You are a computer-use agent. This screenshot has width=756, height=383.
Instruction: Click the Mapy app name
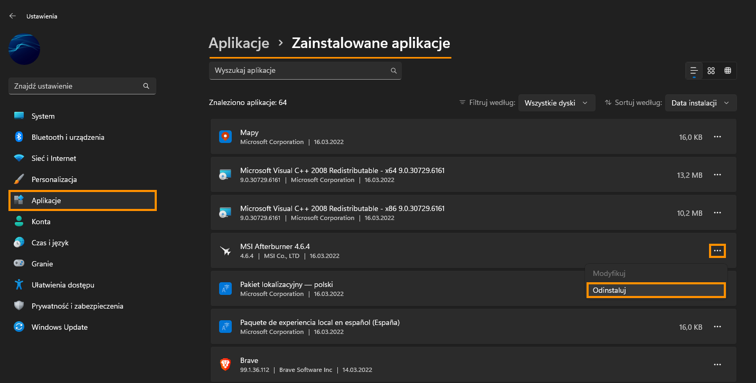[249, 132]
